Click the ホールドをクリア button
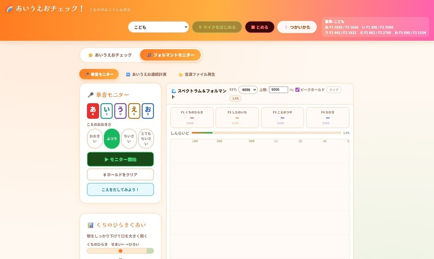 click(120, 174)
